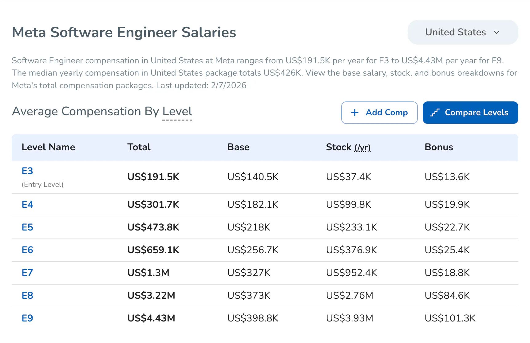View the E7 level details
Screen dimensions: 530x343
pyautogui.click(x=27, y=273)
